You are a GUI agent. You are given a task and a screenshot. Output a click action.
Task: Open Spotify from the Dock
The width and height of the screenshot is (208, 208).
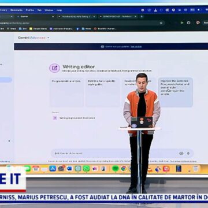[x=116, y=169]
